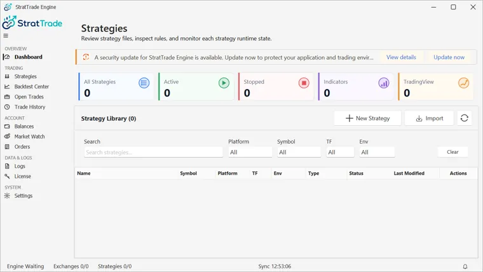Screen dimensions: 483x272
Task: Sort by Last Modified column header
Action: click(x=409, y=173)
